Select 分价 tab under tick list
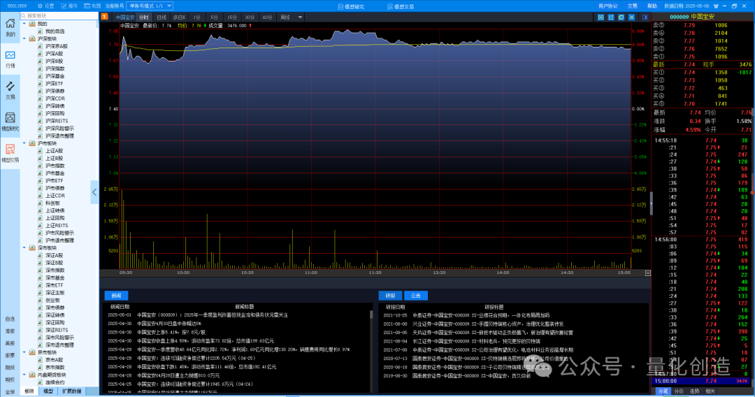 click(x=678, y=391)
